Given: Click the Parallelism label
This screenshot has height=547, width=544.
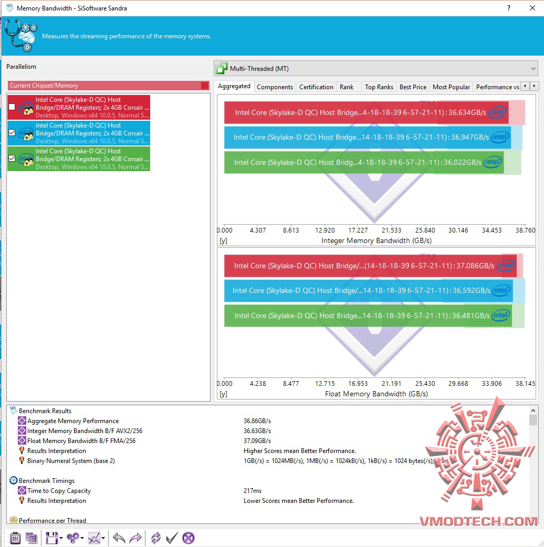Looking at the screenshot, I should [x=21, y=66].
